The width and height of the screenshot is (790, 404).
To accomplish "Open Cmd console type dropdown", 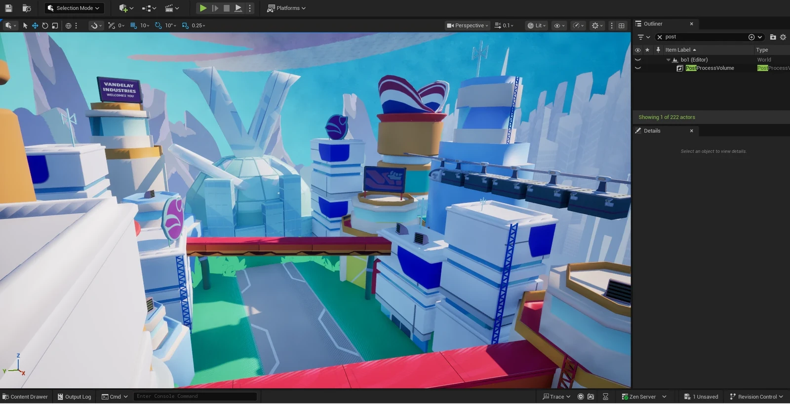I will tap(115, 397).
